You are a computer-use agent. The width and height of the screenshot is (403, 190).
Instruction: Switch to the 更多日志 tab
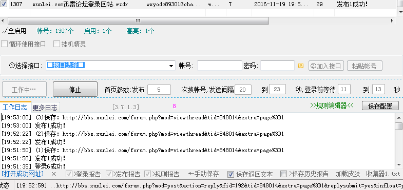pyautogui.click(x=45, y=108)
